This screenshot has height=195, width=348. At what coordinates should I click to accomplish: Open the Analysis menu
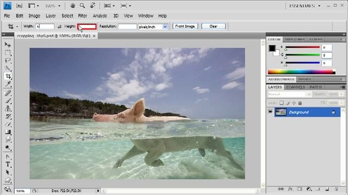click(x=100, y=16)
